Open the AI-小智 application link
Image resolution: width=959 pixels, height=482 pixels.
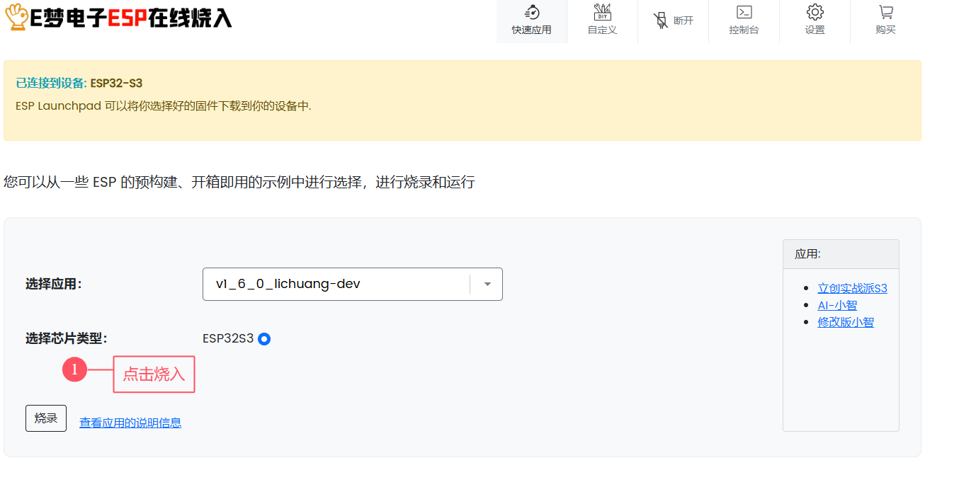[836, 305]
